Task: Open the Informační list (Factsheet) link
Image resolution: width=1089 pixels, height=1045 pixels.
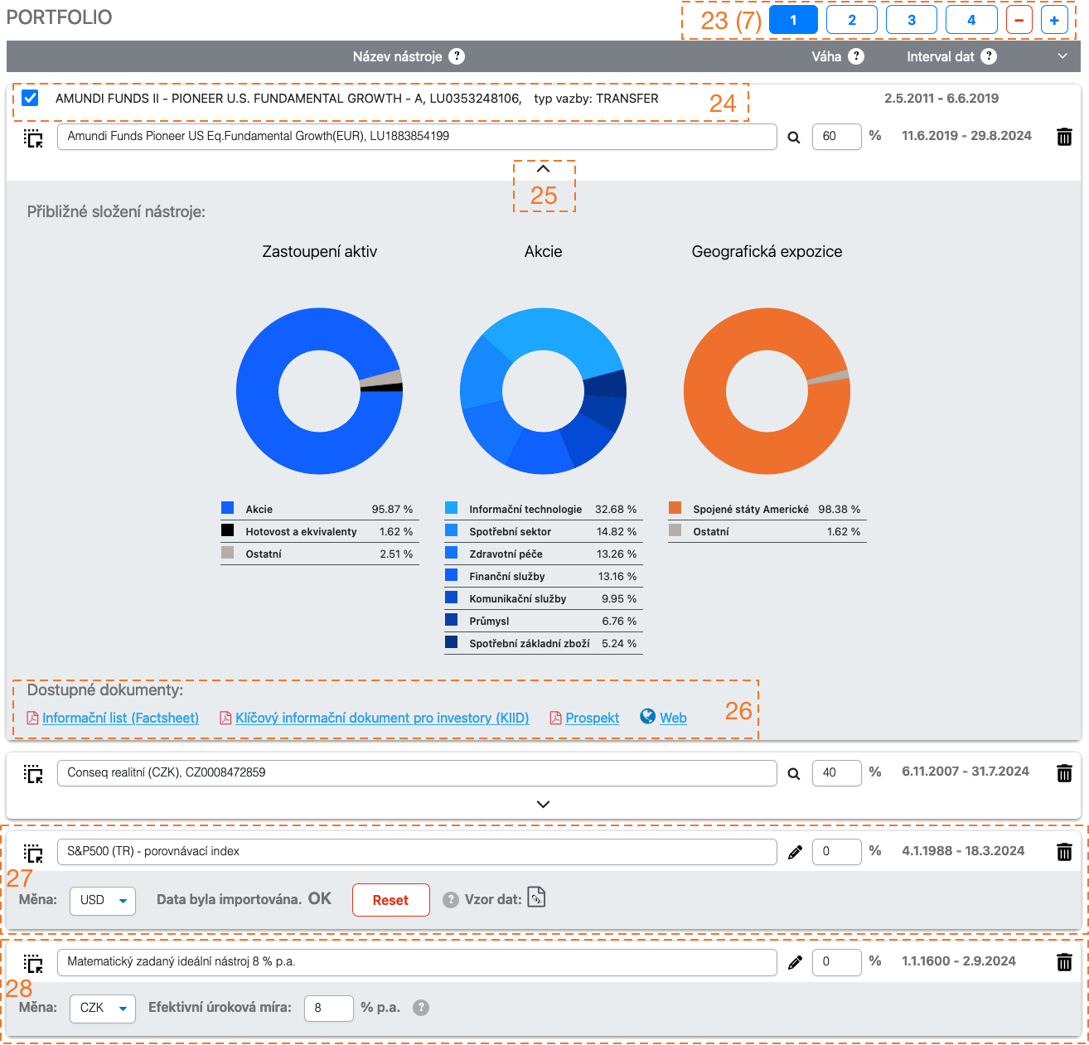Action: point(120,718)
